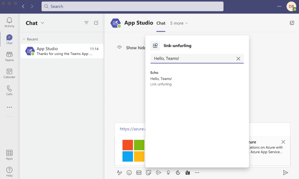Viewport: 299px width, 179px height.
Task: Click the Stream play icon in compose toolbar
Action: coord(158,173)
